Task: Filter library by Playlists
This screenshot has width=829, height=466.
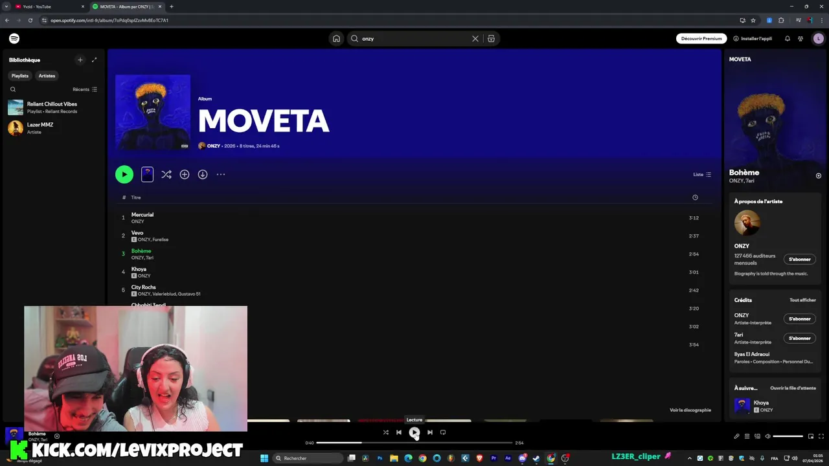Action: click(20, 76)
